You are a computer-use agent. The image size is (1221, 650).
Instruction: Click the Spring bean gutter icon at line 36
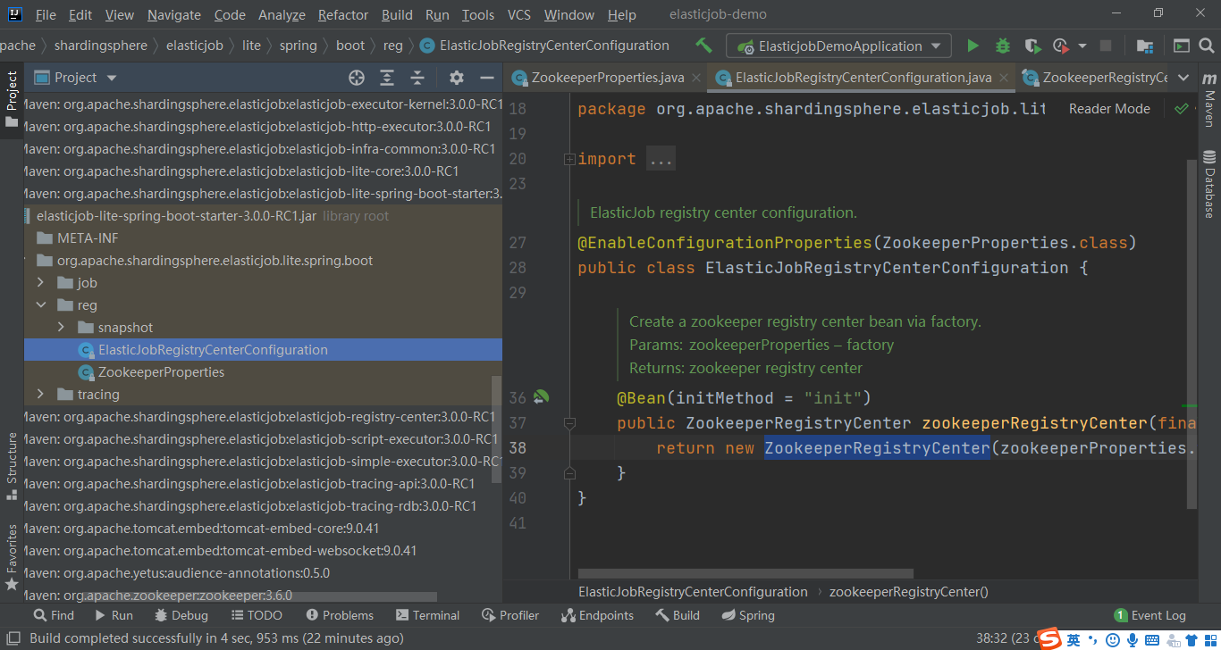point(541,397)
